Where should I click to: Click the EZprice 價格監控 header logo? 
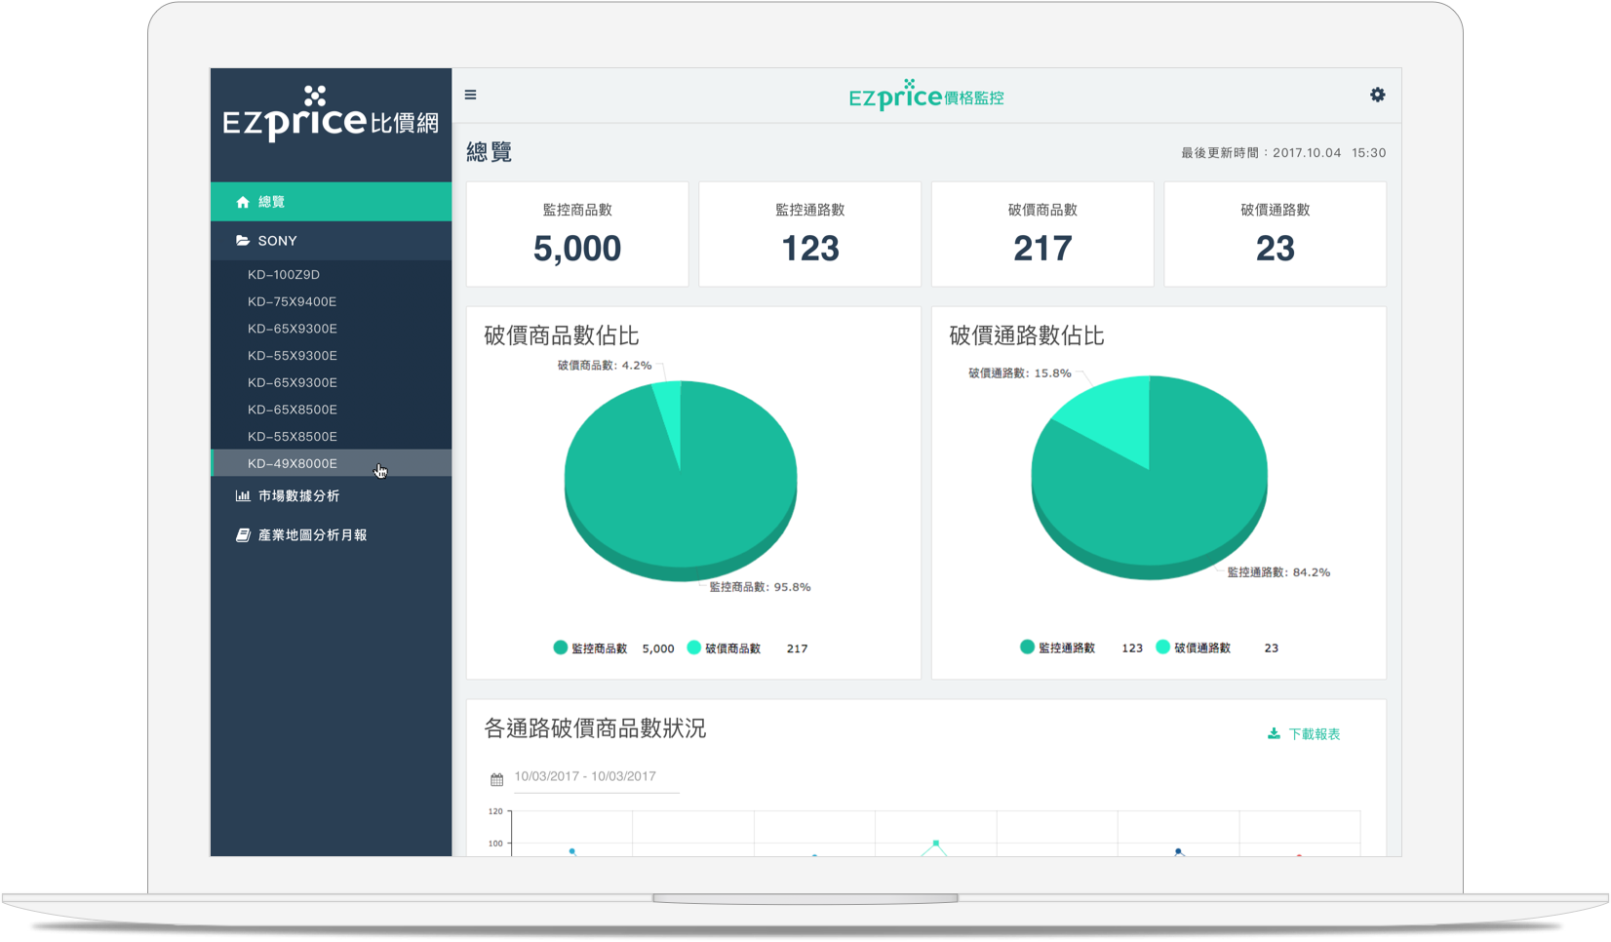point(925,95)
